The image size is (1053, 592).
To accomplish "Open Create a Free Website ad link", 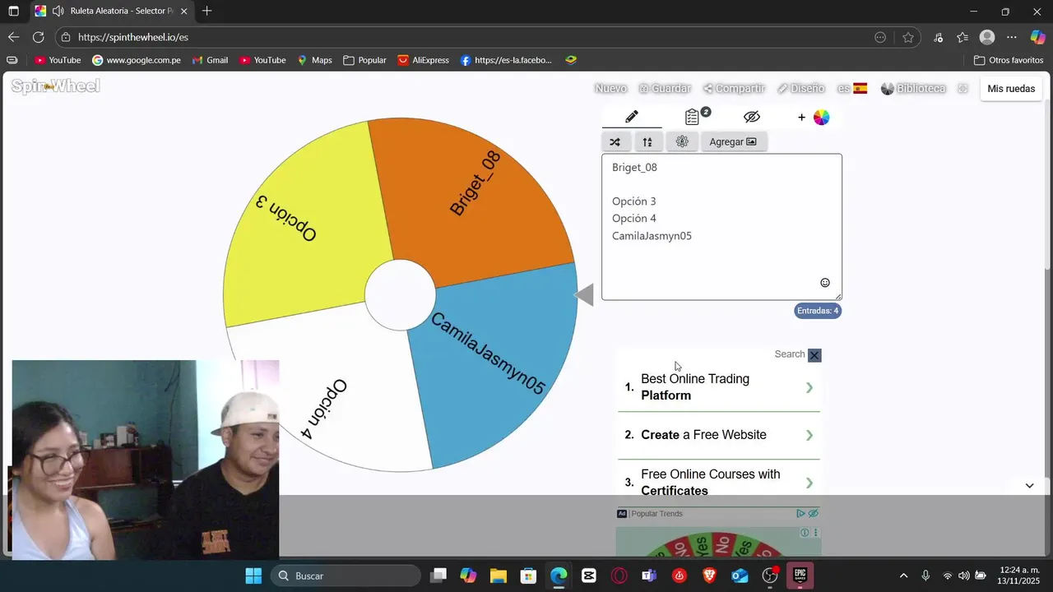I will click(719, 435).
